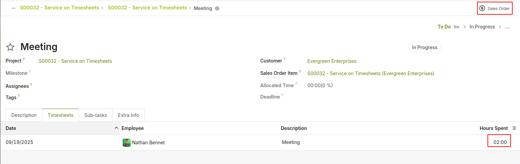Toggle the In Progress state badge
This screenshot has height=164, width=520.
[x=425, y=47]
